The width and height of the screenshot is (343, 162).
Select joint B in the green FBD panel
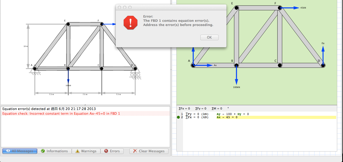[x=236, y=65]
